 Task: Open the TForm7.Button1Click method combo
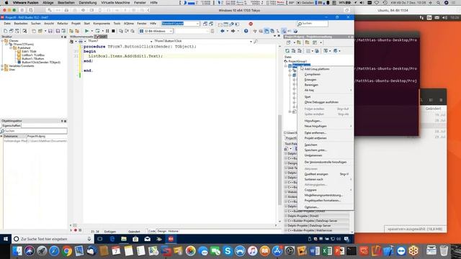[203, 41]
